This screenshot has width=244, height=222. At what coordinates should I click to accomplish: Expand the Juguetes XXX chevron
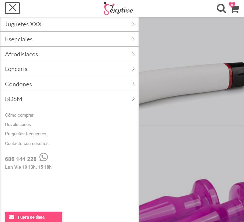tap(133, 24)
